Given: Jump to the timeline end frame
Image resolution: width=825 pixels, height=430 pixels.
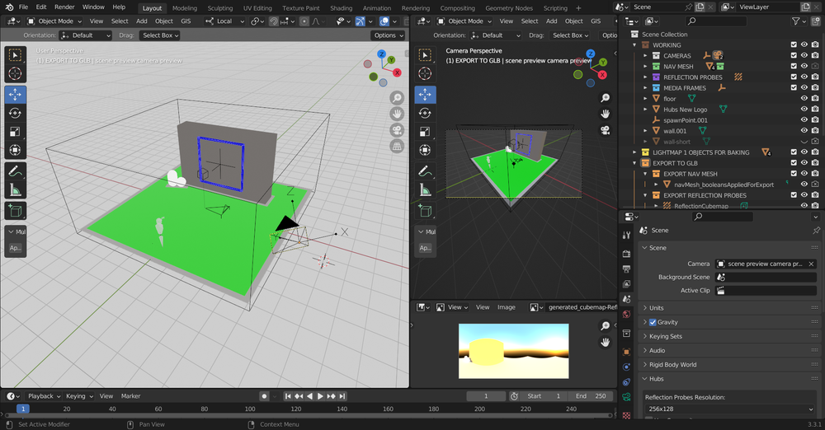Looking at the screenshot, I should 342,396.
